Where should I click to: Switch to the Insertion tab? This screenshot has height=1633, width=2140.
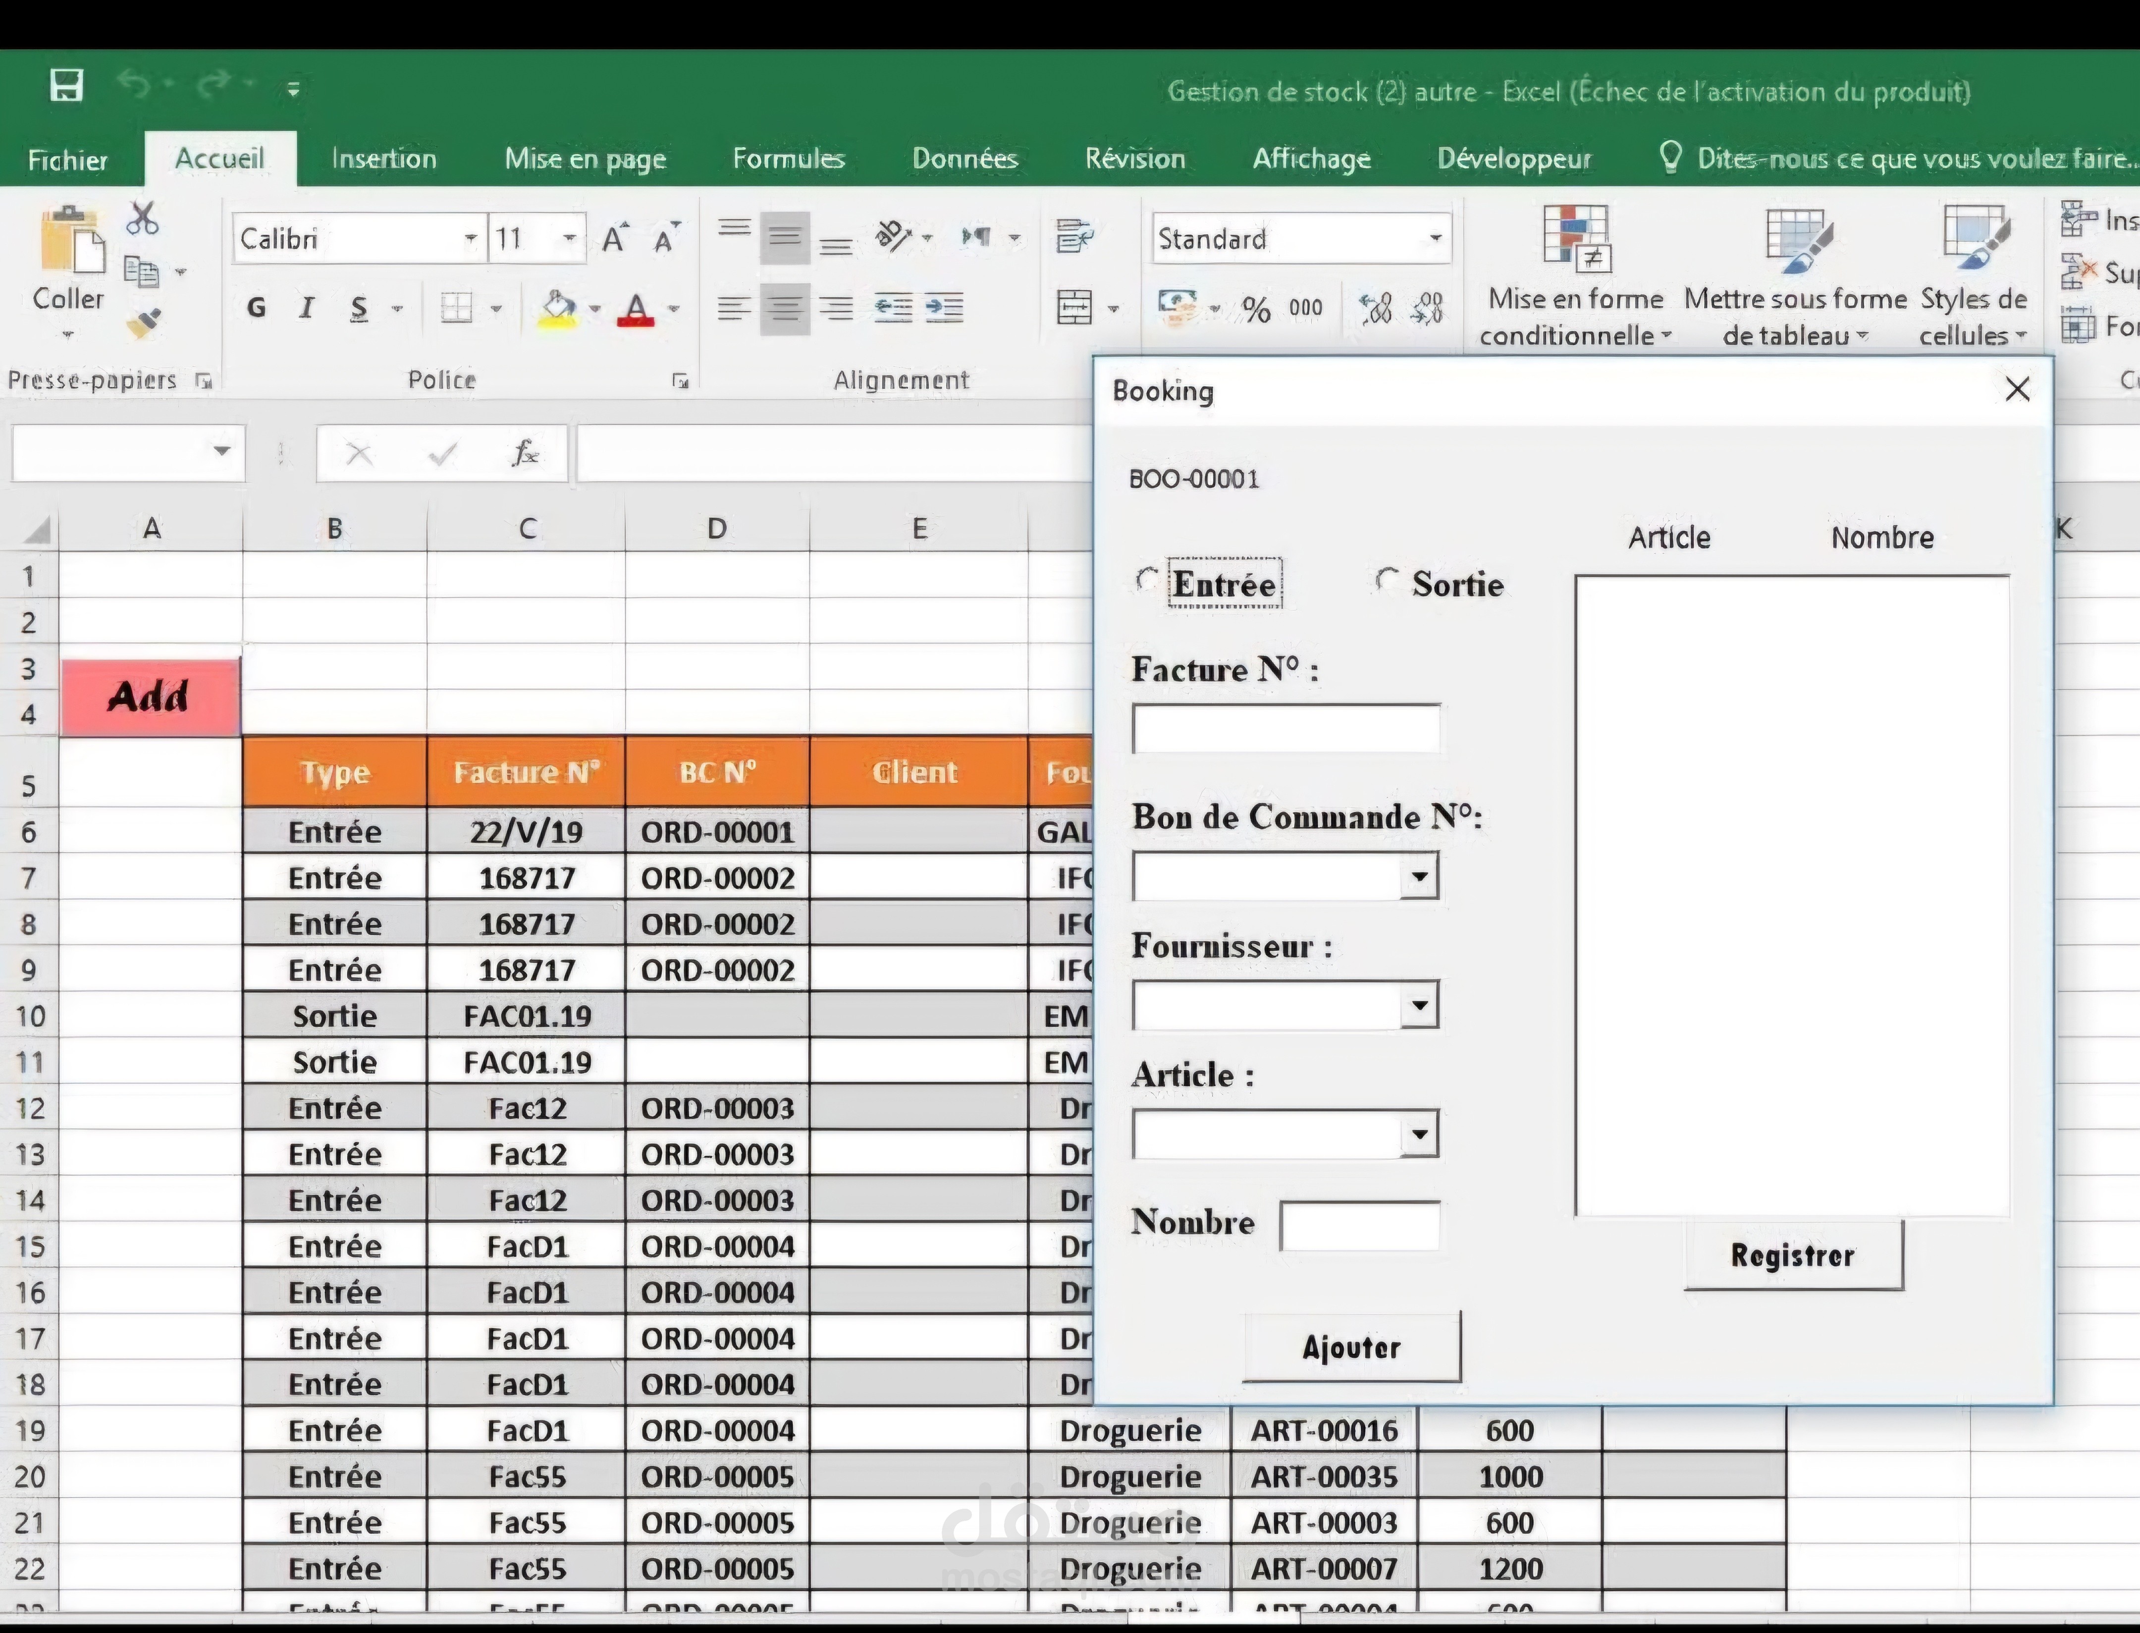click(384, 159)
